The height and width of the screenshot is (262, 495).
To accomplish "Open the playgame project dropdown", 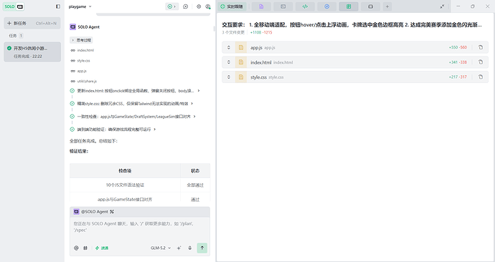I will tap(80, 6).
